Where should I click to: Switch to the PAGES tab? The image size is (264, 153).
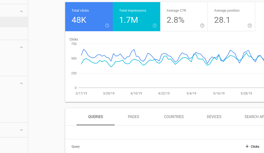click(133, 117)
